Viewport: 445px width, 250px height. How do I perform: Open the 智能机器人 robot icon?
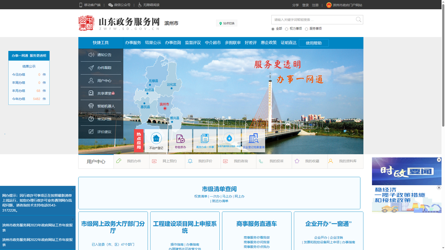coord(91,106)
